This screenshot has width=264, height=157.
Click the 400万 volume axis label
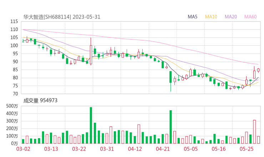click(12, 113)
